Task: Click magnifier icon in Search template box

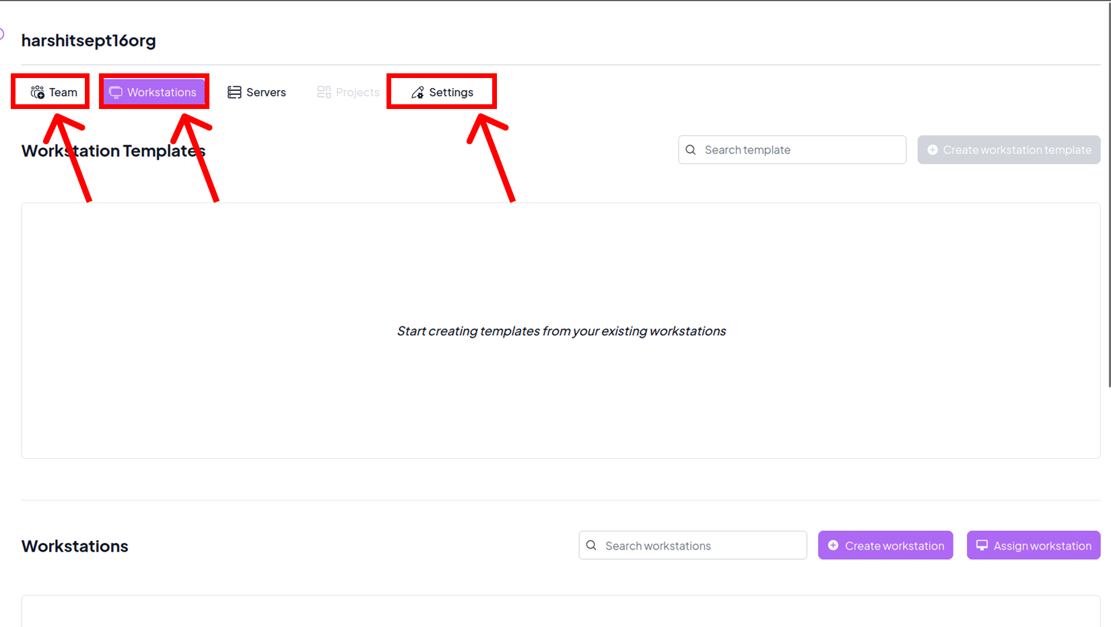Action: click(691, 150)
